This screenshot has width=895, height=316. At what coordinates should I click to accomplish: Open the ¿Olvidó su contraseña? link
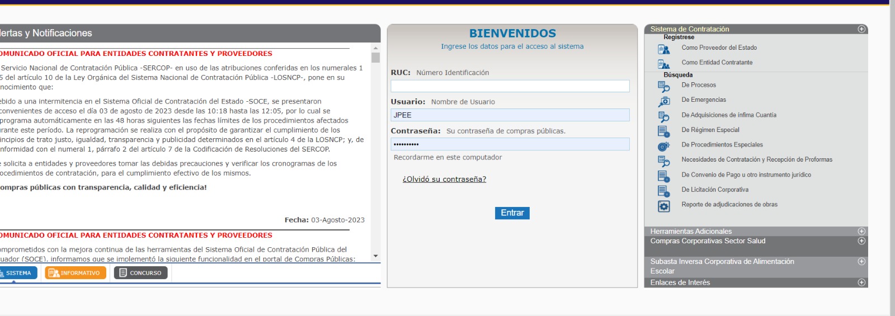coord(444,179)
